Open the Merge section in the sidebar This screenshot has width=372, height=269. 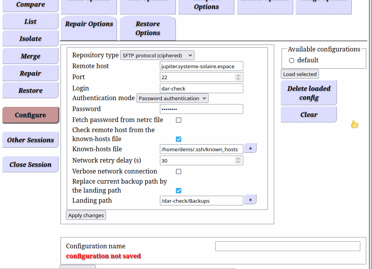click(30, 56)
